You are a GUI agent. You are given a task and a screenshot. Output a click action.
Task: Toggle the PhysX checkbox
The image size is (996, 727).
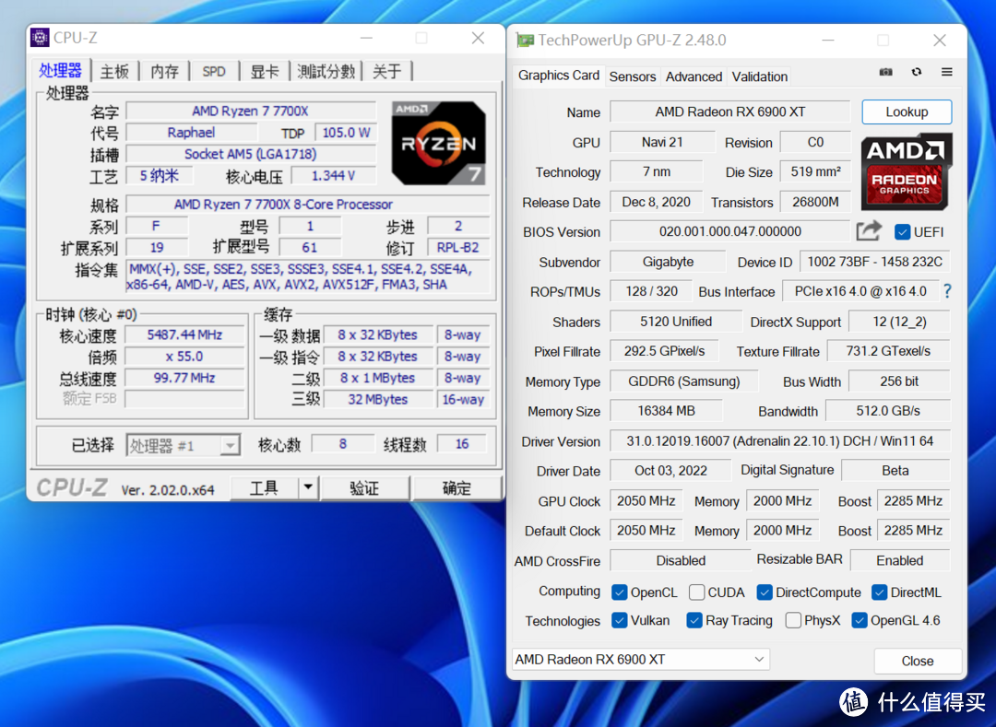[793, 620]
